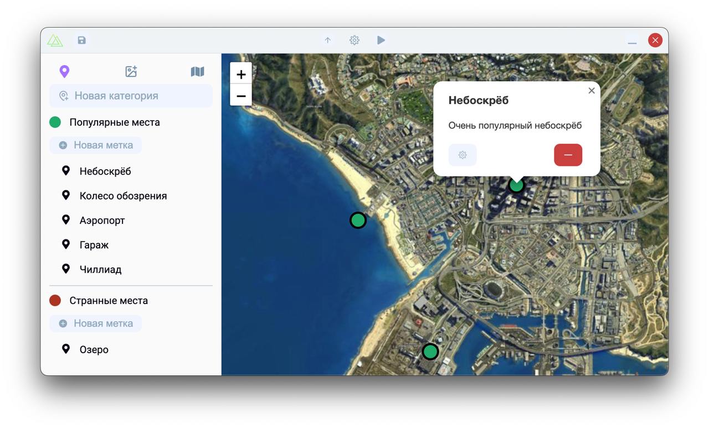
Task: Select the Гараж marker in list
Action: (x=94, y=245)
